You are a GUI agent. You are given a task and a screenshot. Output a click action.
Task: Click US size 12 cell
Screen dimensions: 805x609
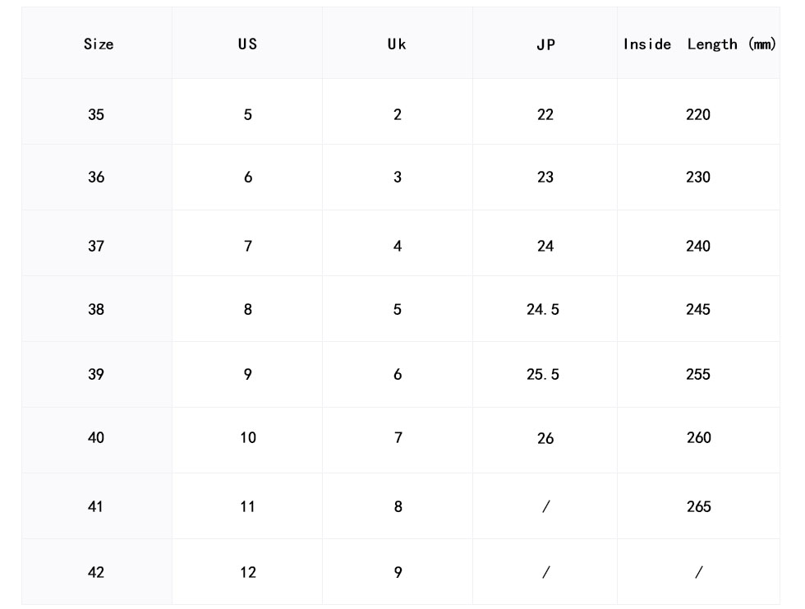[248, 573]
